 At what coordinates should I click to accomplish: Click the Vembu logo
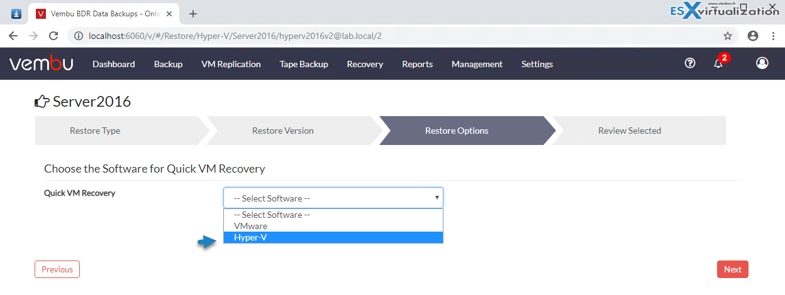41,63
